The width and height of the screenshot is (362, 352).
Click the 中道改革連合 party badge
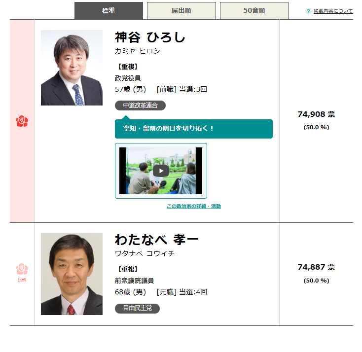point(140,106)
